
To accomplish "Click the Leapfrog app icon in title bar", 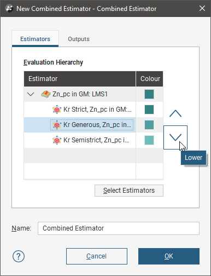I will tap(9, 8).
